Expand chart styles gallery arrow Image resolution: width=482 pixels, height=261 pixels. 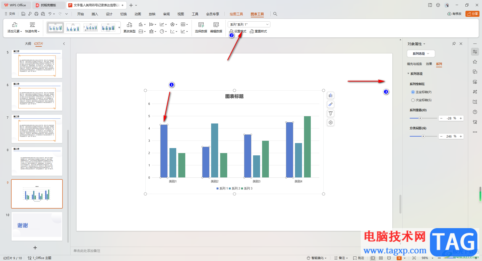[119, 28]
